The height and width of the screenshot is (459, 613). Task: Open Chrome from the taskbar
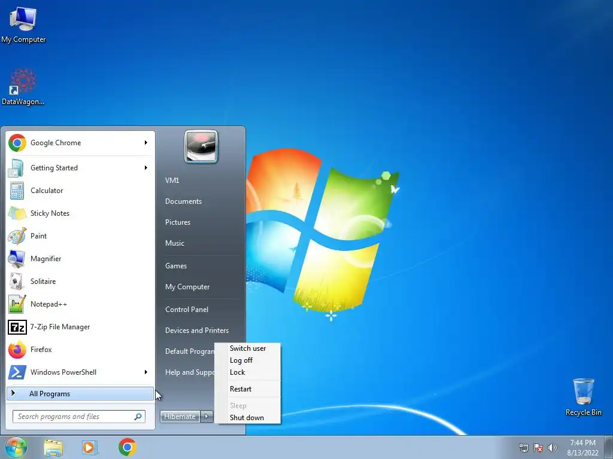128,447
